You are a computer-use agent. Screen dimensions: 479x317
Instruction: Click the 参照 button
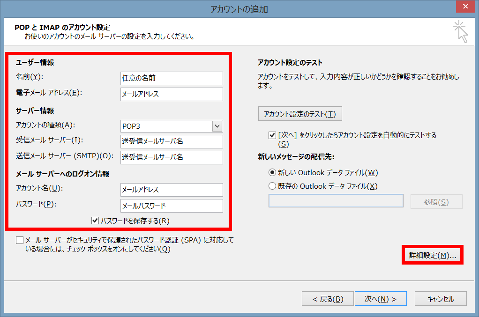[x=436, y=201]
